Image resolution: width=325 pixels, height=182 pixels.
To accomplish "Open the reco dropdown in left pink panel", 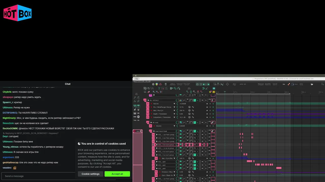I will coord(141,131).
